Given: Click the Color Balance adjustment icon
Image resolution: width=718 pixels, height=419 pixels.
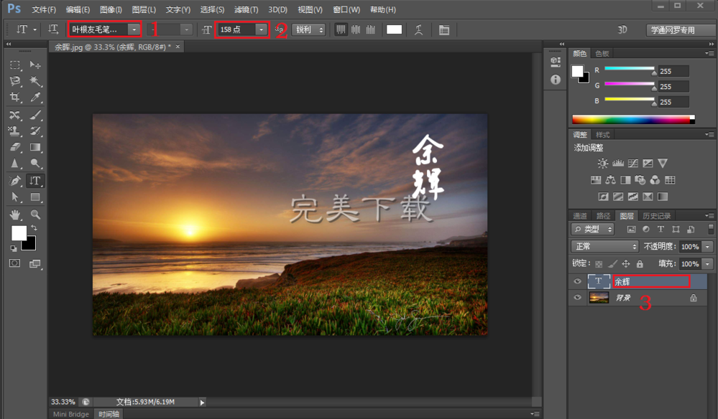Looking at the screenshot, I should click(610, 180).
